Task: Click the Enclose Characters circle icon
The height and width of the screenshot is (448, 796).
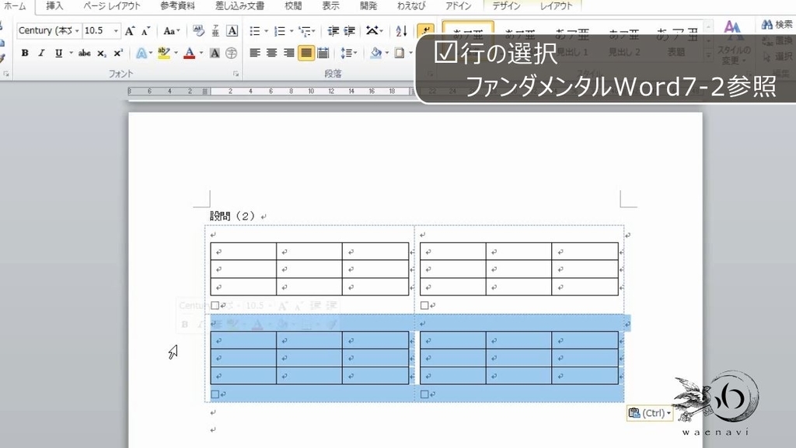Action: click(231, 53)
